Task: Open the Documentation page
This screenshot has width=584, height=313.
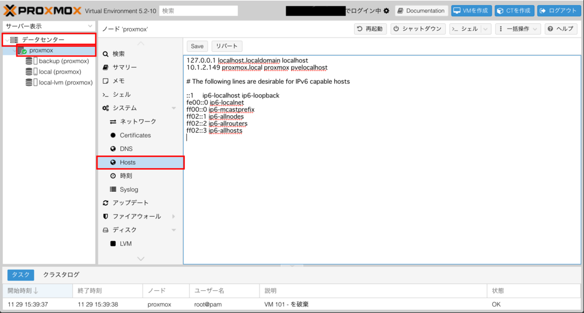Action: pos(421,11)
